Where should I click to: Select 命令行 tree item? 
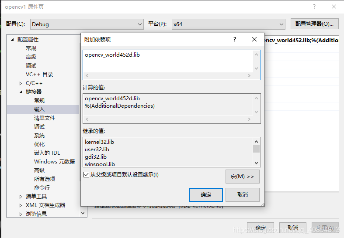click(x=42, y=188)
